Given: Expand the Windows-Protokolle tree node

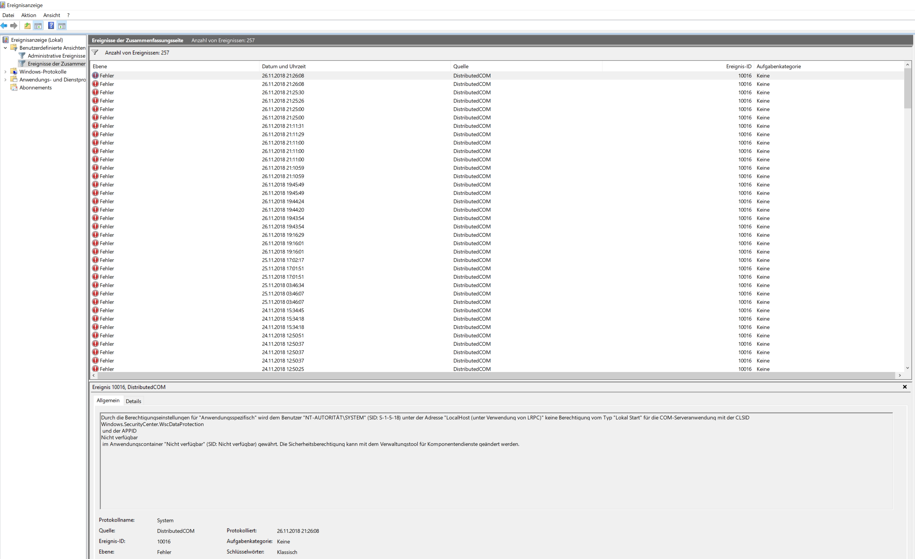Looking at the screenshot, I should point(5,72).
